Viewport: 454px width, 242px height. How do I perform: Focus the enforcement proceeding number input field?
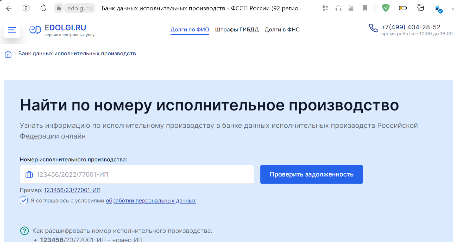(x=141, y=174)
